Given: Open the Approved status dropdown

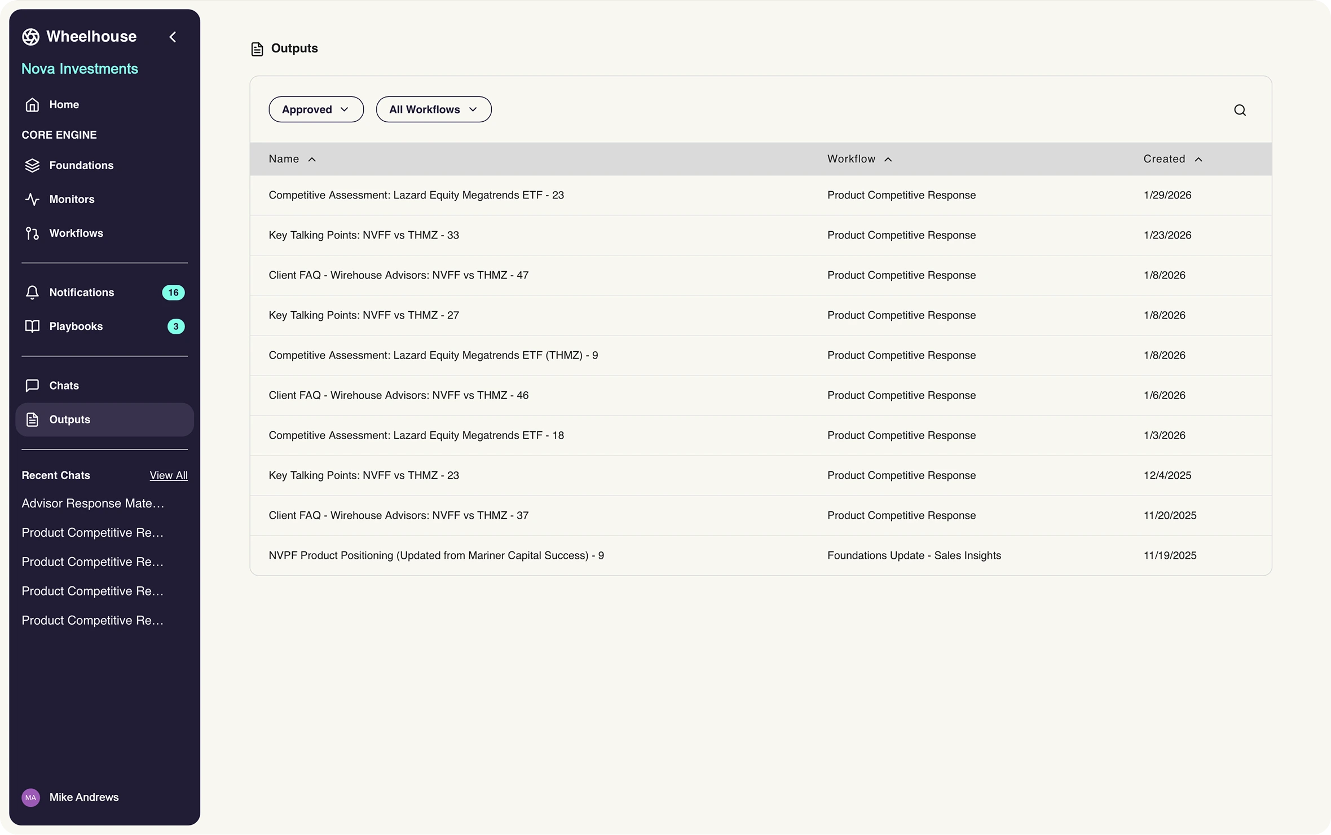Looking at the screenshot, I should (x=316, y=109).
